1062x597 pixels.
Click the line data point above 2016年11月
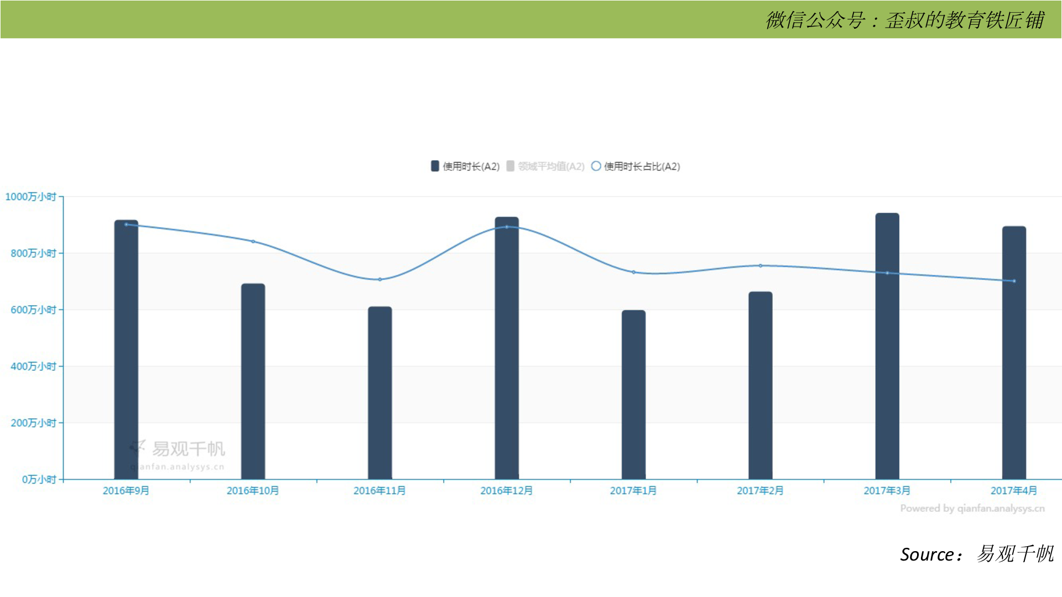(380, 280)
